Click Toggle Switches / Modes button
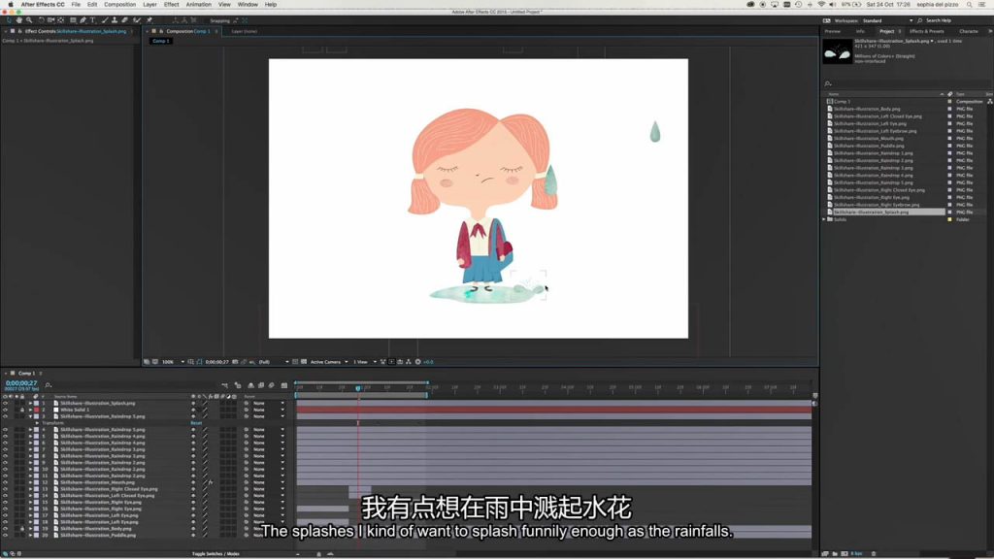Image resolution: width=994 pixels, height=559 pixels. coord(215,554)
